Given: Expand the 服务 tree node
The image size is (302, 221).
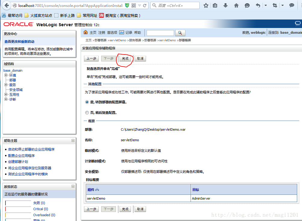Looking at the screenshot, I should 6,85.
